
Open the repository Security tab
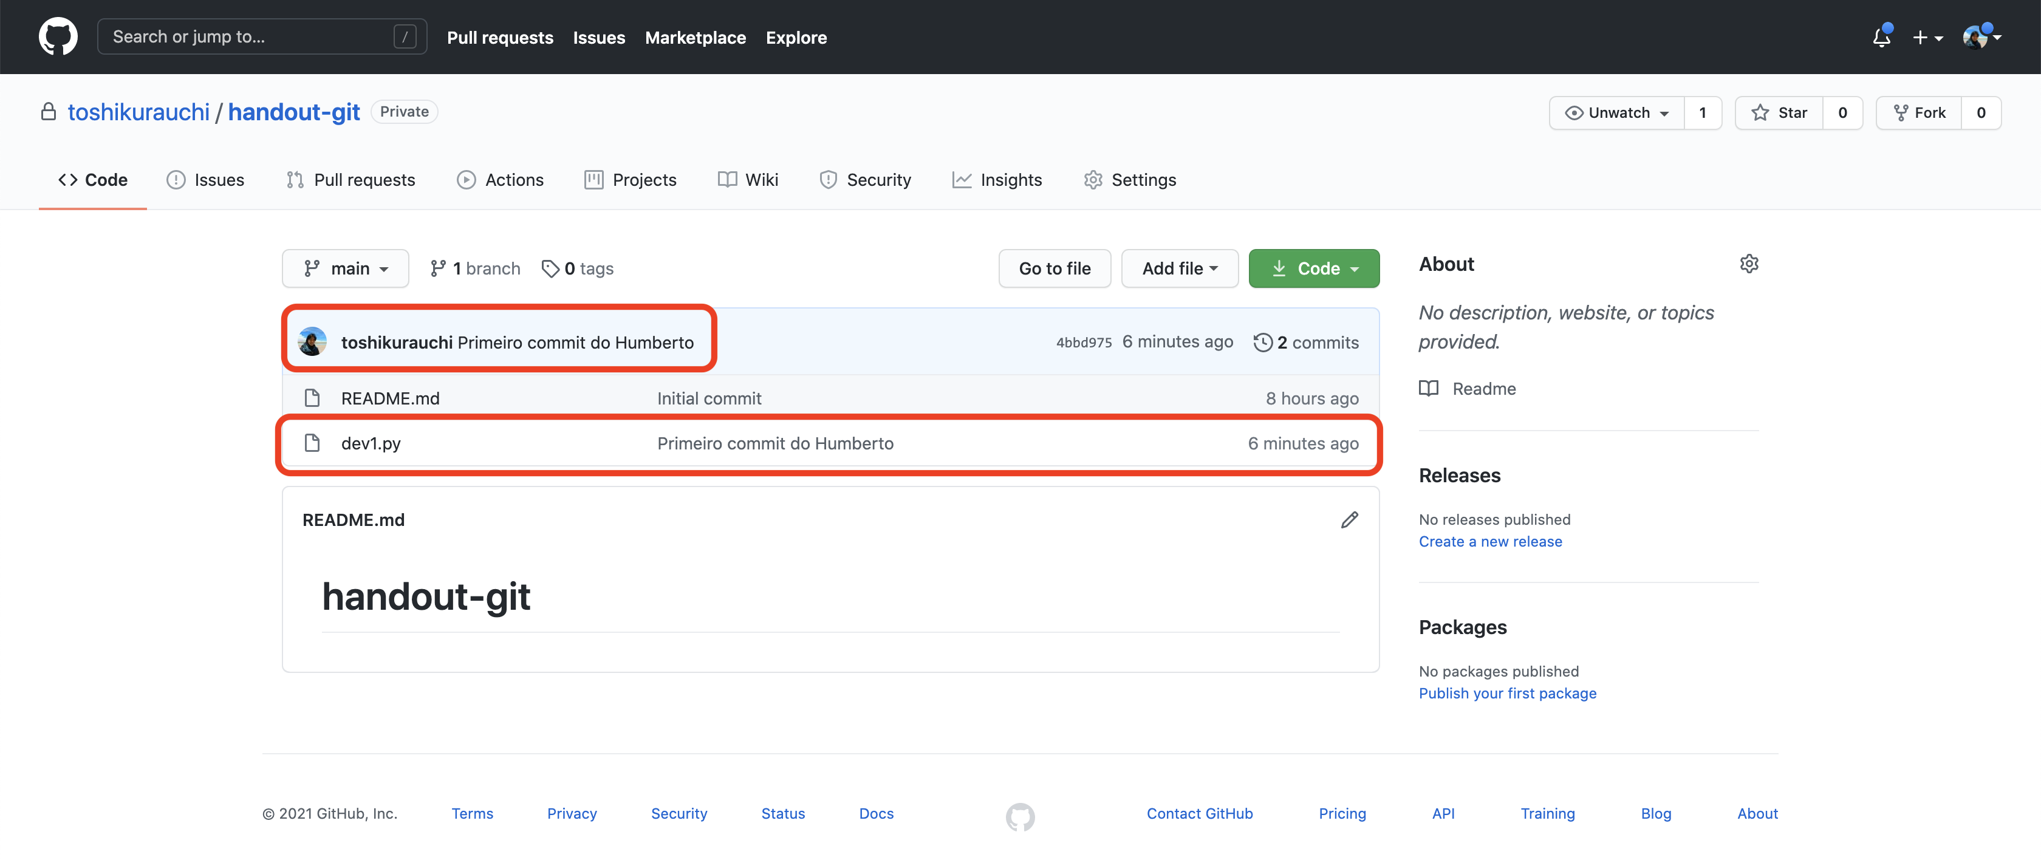coord(865,180)
